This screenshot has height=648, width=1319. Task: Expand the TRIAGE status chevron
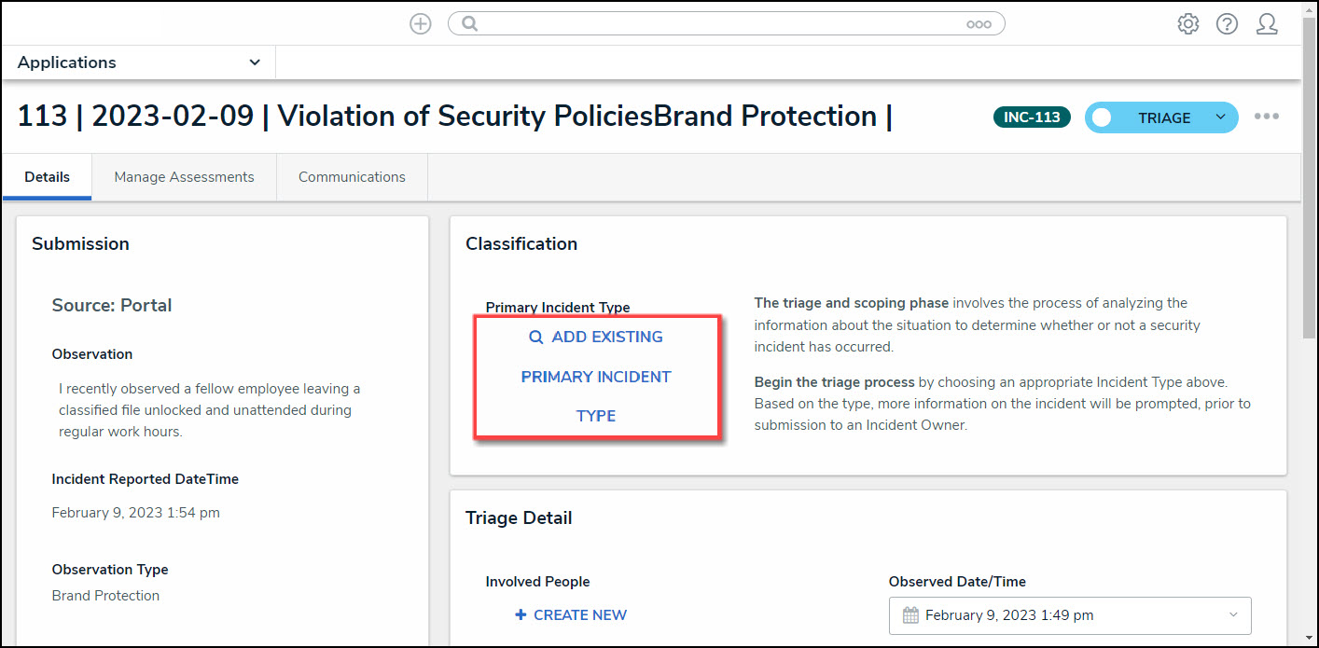[1220, 117]
